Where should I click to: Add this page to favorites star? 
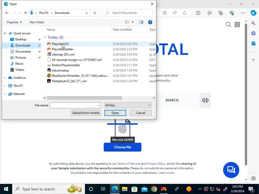[x=185, y=13]
